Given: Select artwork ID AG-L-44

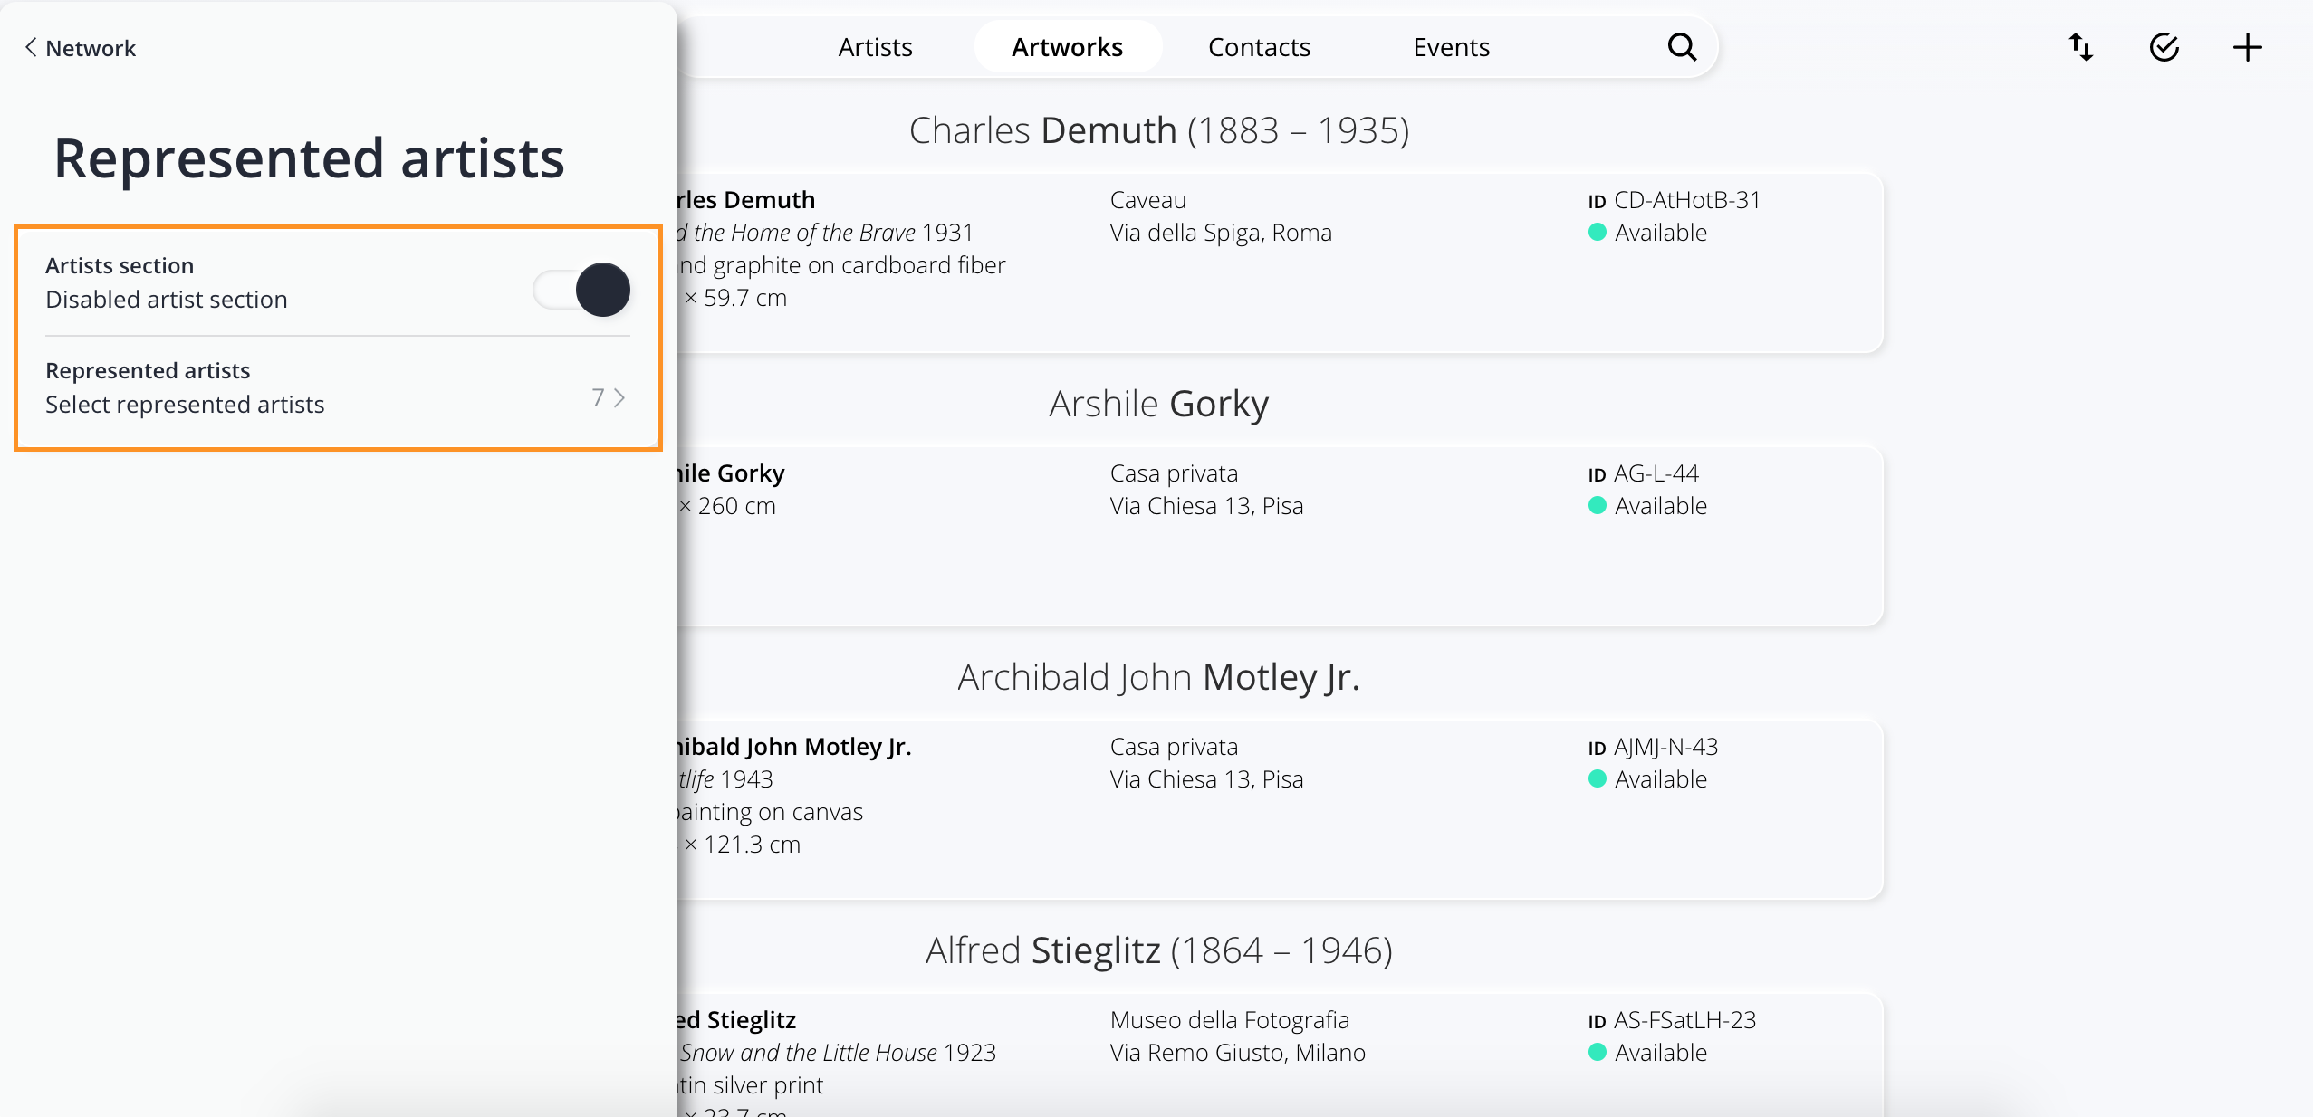Looking at the screenshot, I should click(x=1644, y=473).
